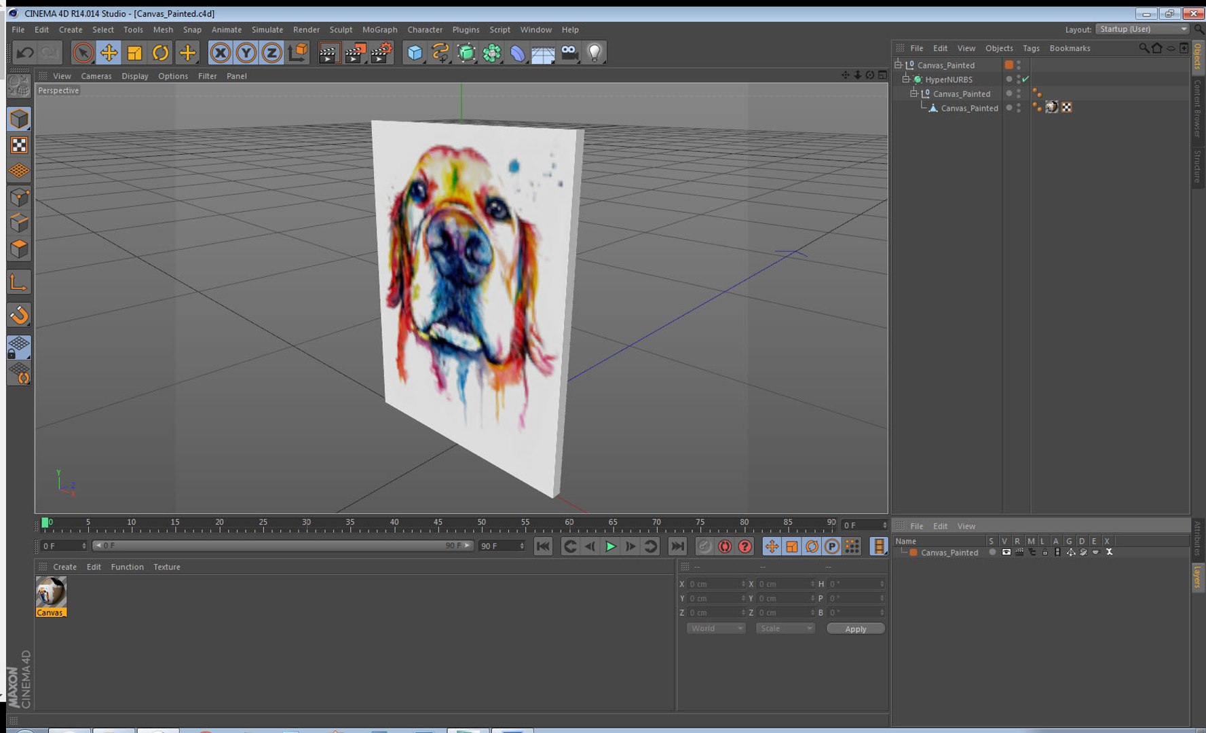Open Edit Render Settings gear clapperboard

pos(381,53)
